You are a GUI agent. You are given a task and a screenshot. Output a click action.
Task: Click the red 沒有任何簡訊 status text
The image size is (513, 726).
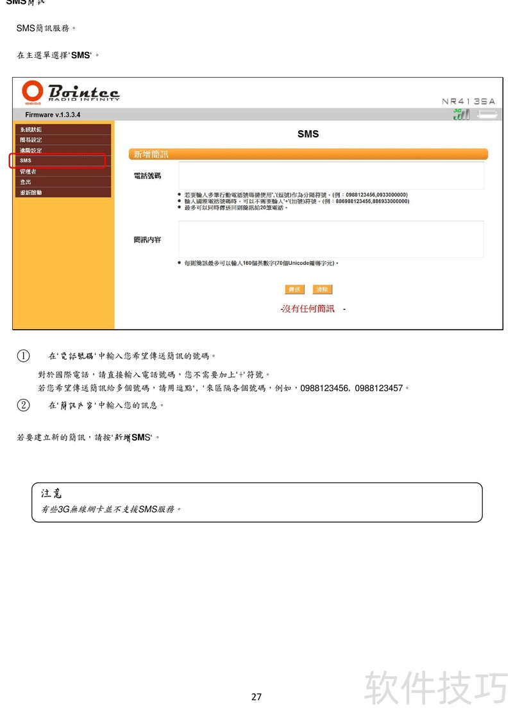pyautogui.click(x=309, y=309)
